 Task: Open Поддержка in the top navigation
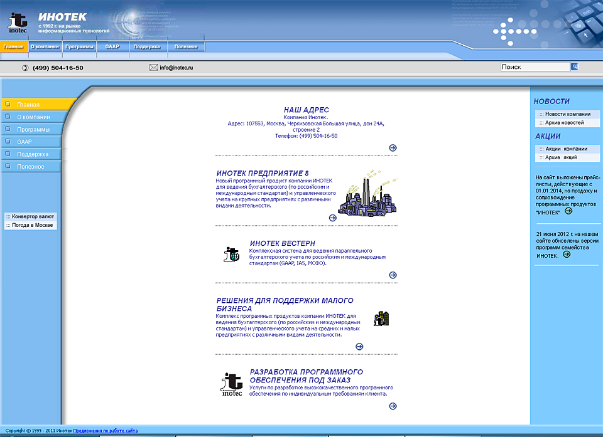pos(147,46)
